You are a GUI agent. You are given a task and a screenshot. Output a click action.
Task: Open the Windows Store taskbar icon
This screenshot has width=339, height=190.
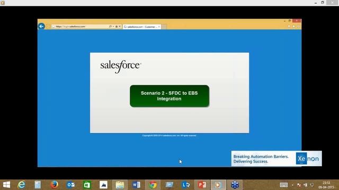(x=87, y=185)
